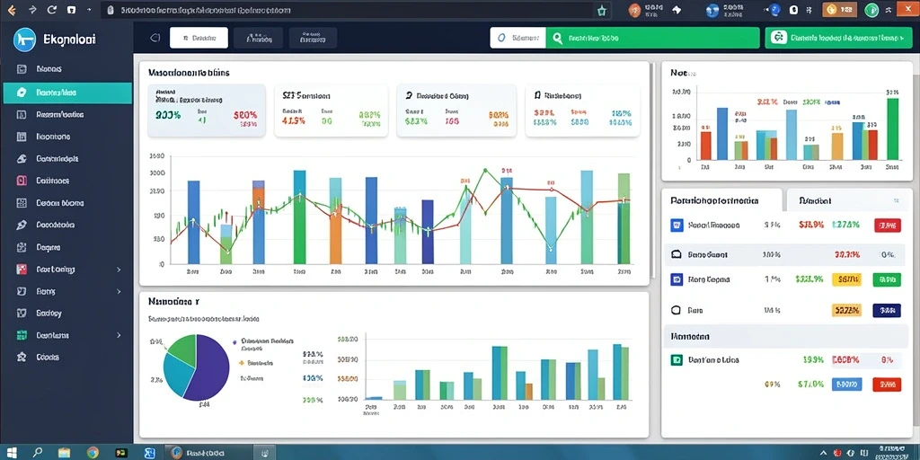The height and width of the screenshot is (460, 920).
Task: Click the Ekonoloni logo icon in sidebar
Action: (x=24, y=40)
